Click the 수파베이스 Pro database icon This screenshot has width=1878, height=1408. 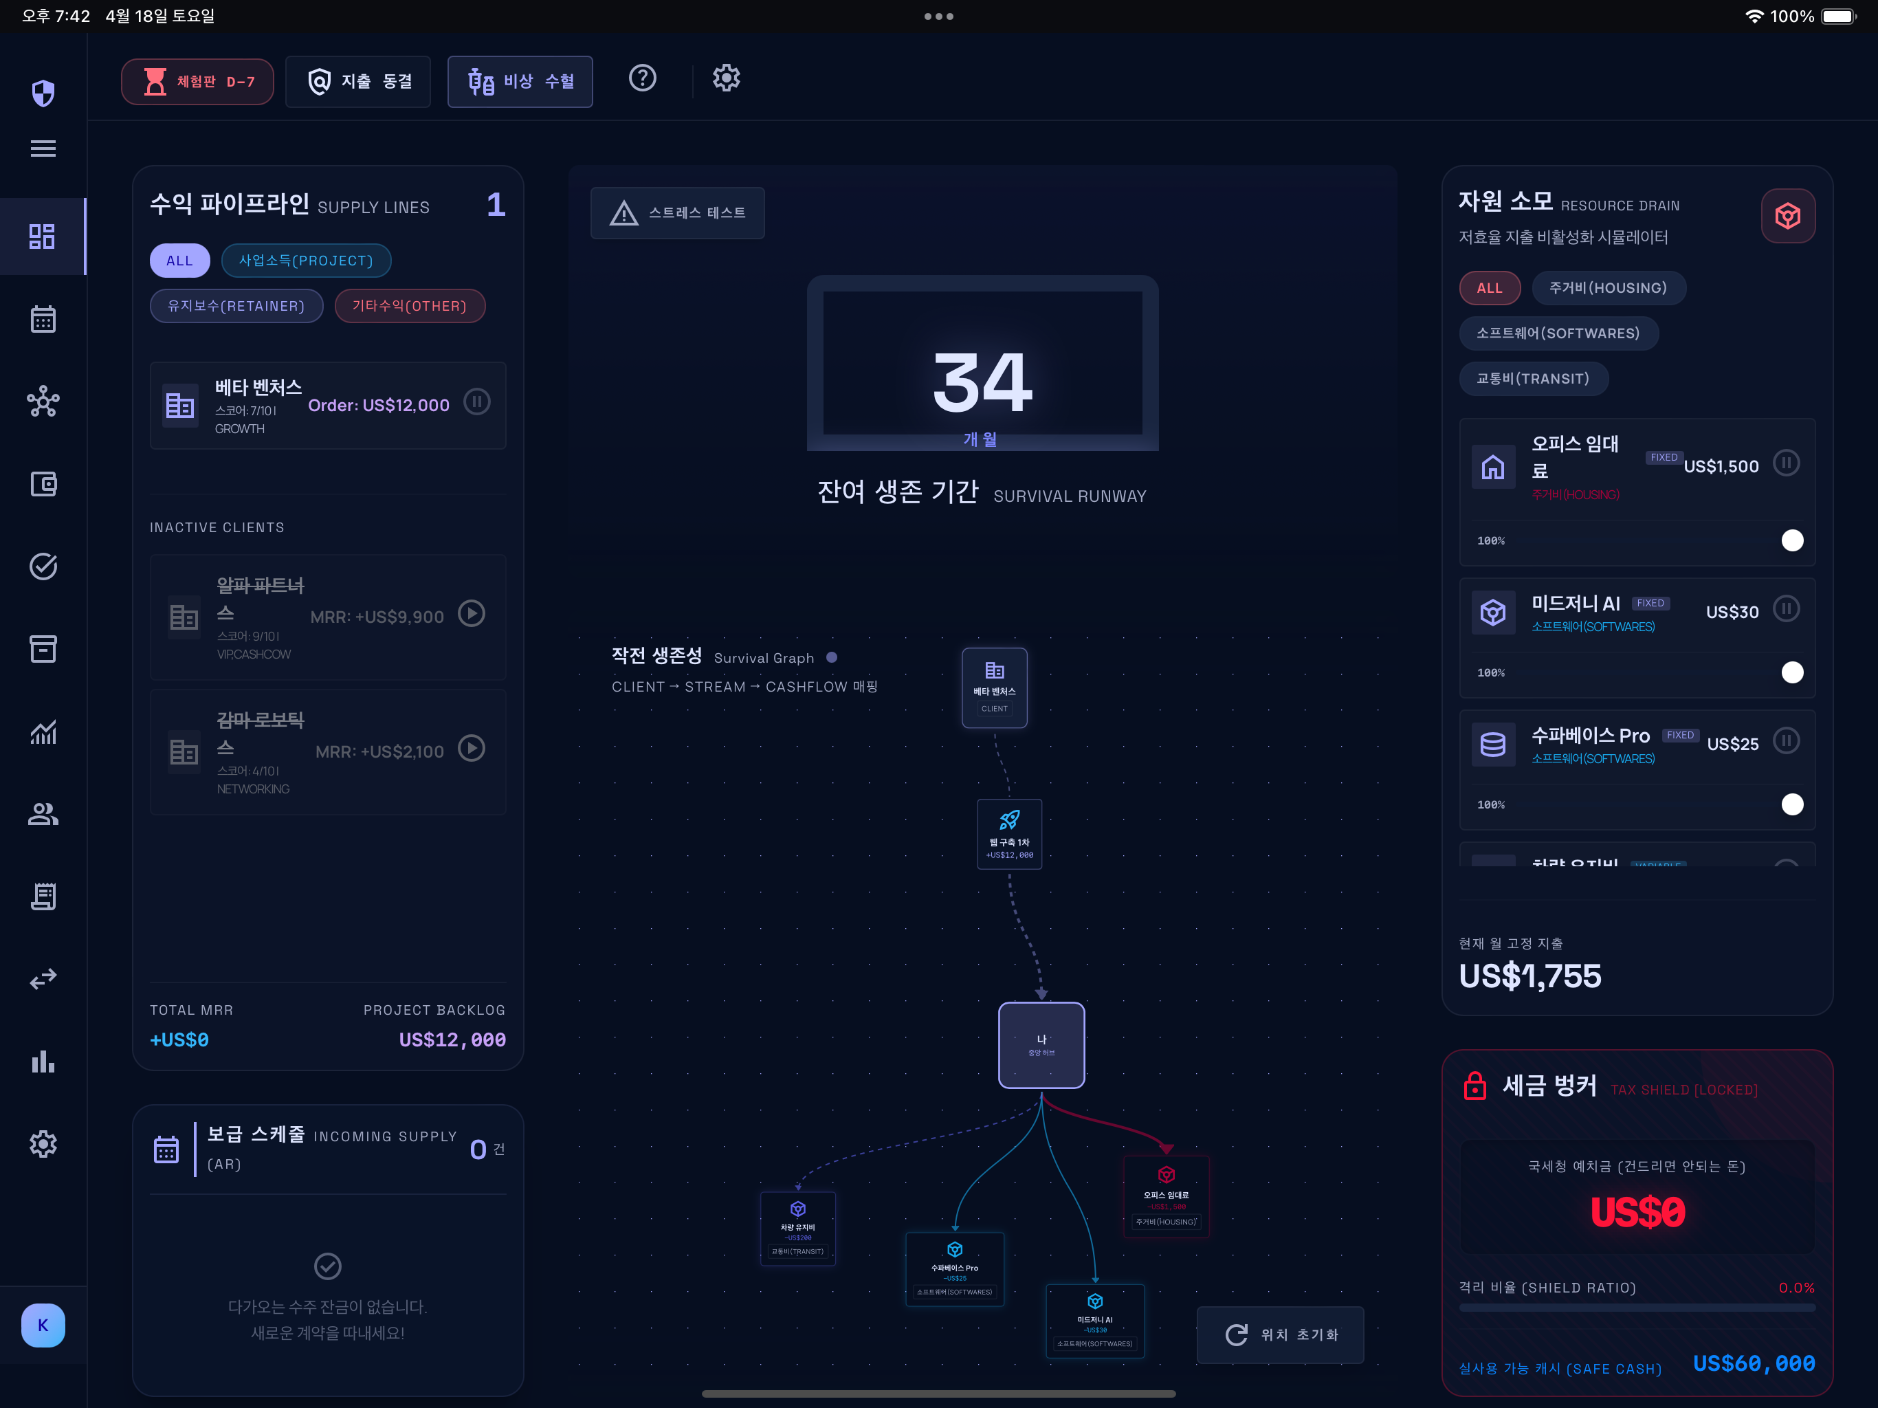[1494, 745]
